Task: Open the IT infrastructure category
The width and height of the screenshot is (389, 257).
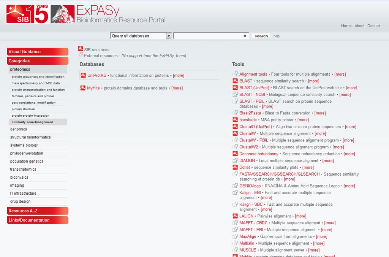Action: tap(38, 194)
